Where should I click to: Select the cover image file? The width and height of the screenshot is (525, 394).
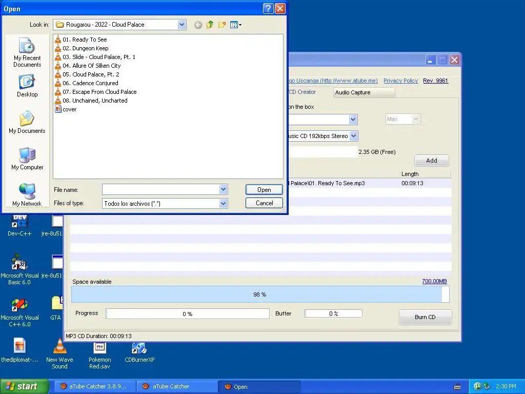click(66, 109)
